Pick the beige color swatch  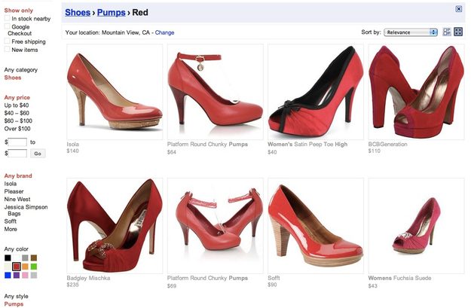[x=8, y=267]
